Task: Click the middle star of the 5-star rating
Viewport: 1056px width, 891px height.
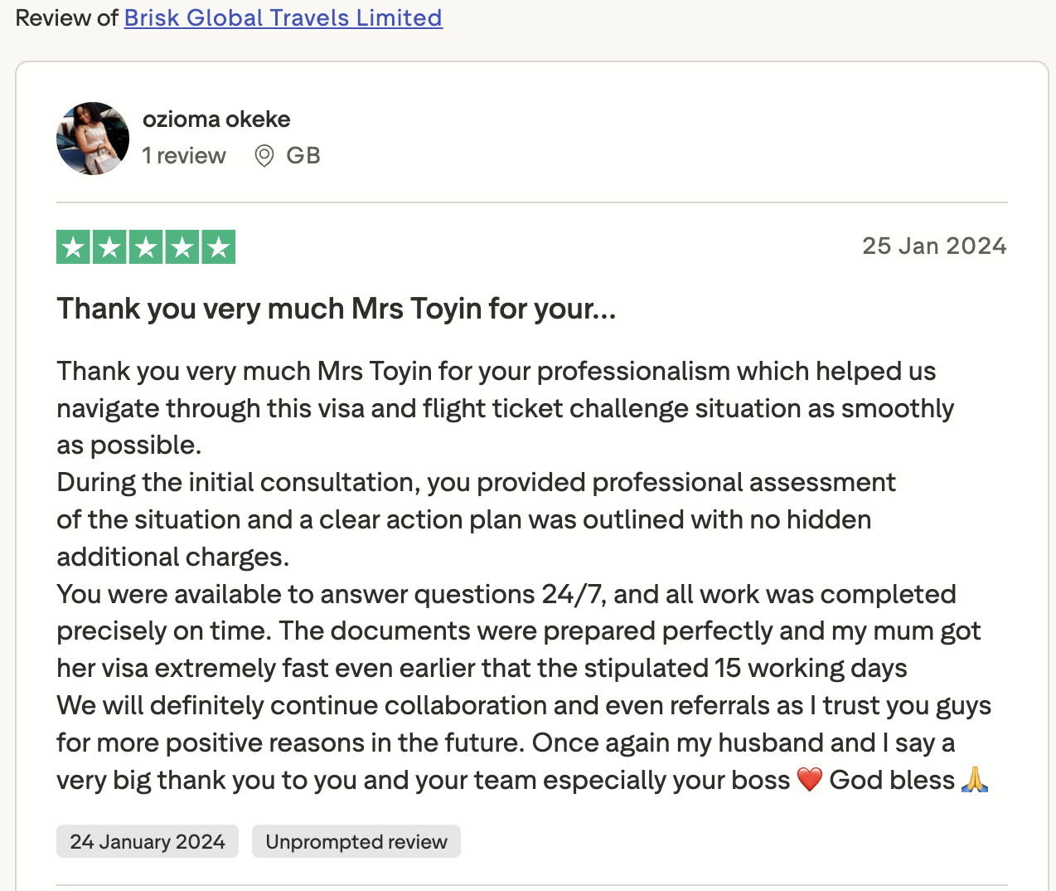Action: pos(145,246)
